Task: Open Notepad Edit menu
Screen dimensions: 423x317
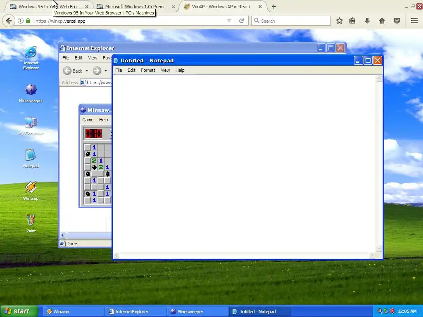Action: (x=131, y=70)
